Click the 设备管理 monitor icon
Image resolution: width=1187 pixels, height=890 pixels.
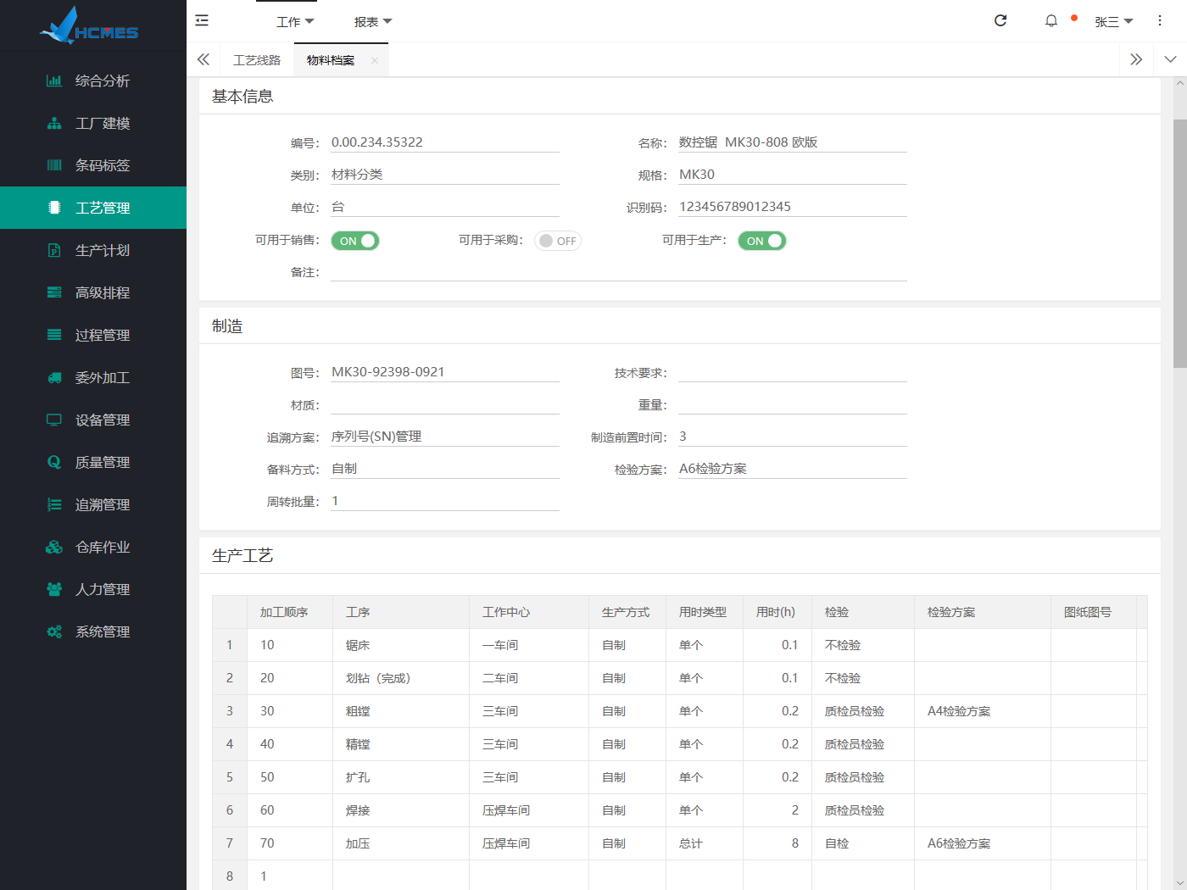54,420
